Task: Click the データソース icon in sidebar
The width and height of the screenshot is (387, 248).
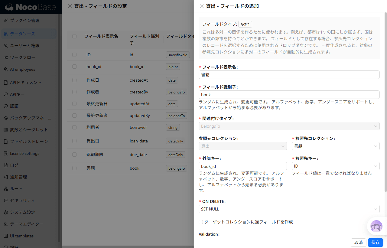Action: [x=6, y=34]
